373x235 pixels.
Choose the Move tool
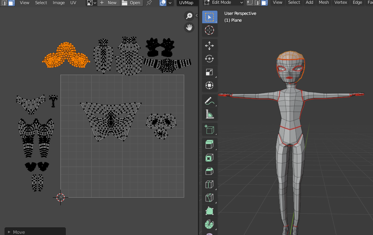tap(209, 46)
